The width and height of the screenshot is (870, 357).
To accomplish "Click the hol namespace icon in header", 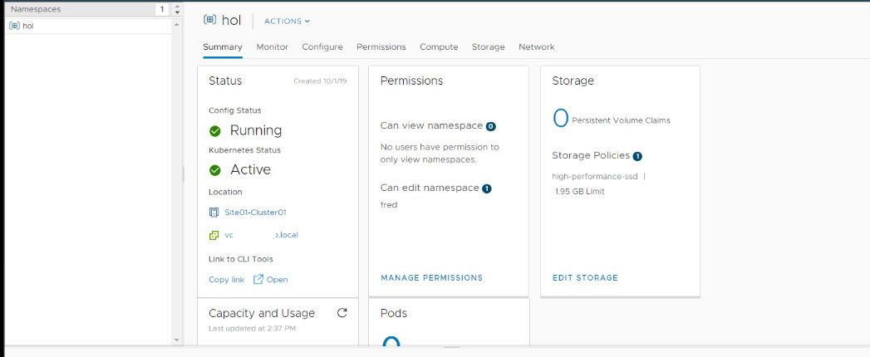I will 209,21.
